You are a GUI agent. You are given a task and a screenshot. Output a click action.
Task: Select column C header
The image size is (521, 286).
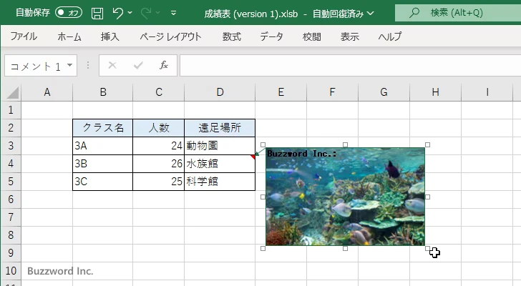tap(159, 92)
